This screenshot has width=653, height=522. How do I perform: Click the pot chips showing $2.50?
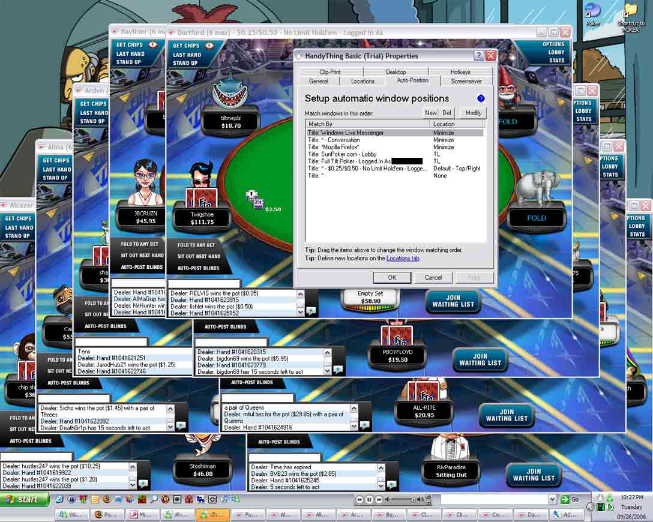(254, 200)
